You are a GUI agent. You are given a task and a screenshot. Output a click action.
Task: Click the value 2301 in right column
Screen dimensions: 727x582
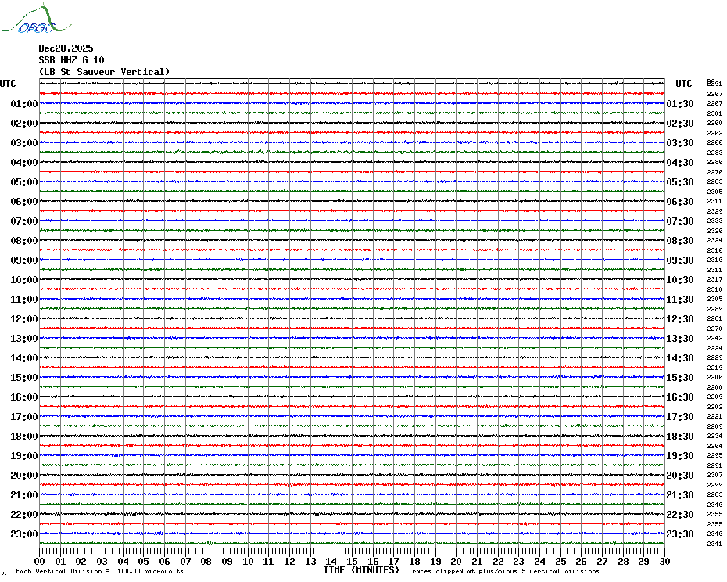point(714,113)
